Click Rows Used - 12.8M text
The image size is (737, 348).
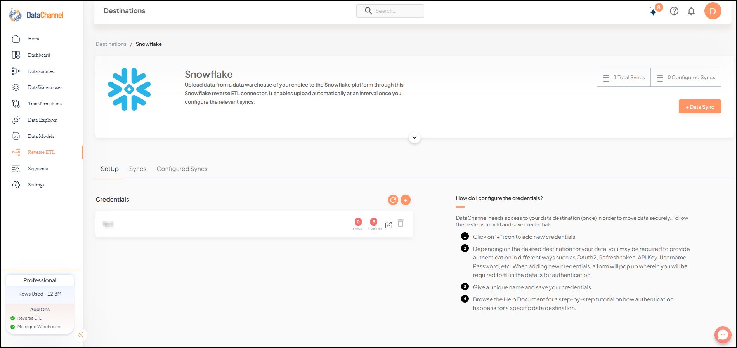click(x=40, y=294)
